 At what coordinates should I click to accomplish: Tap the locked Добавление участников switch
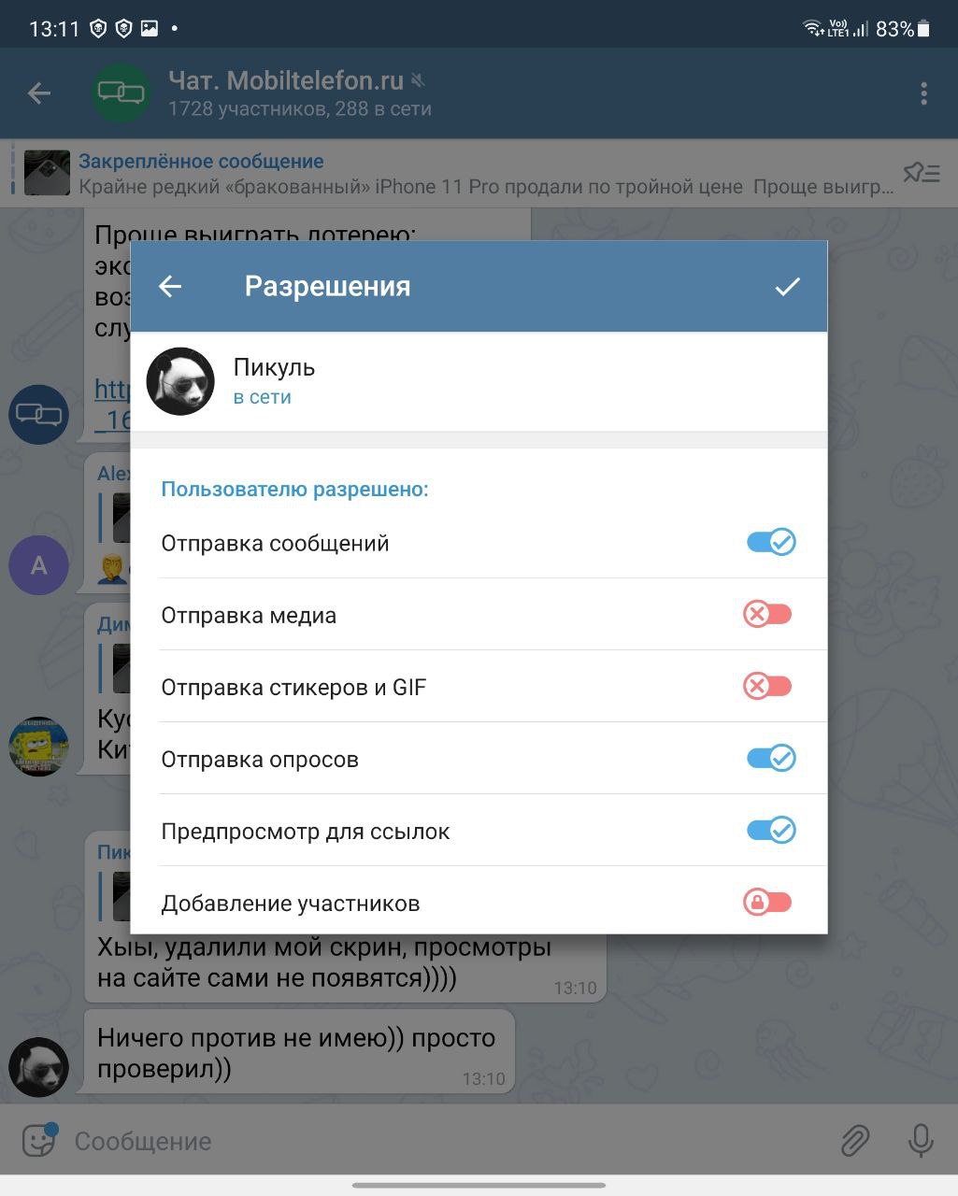point(767,902)
